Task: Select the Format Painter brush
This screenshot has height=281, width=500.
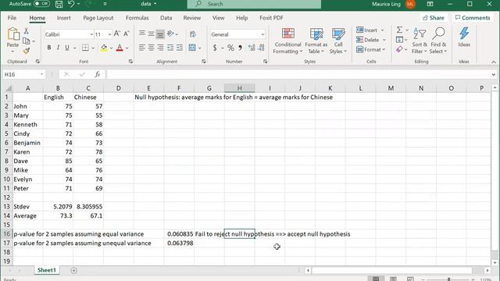Action: (26, 50)
